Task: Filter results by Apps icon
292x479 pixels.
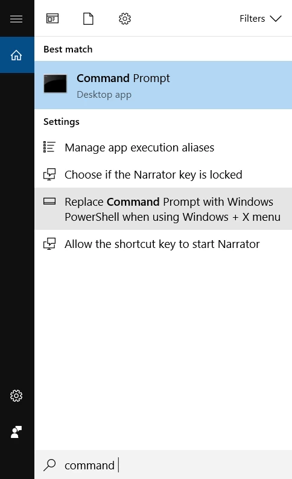Action: tap(52, 19)
